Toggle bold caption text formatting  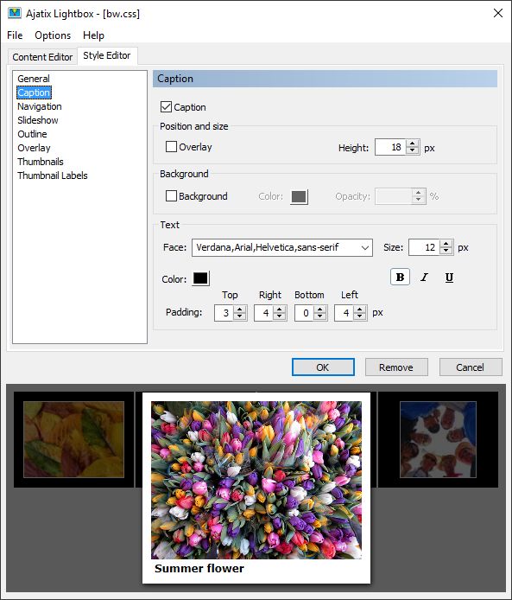[x=400, y=277]
